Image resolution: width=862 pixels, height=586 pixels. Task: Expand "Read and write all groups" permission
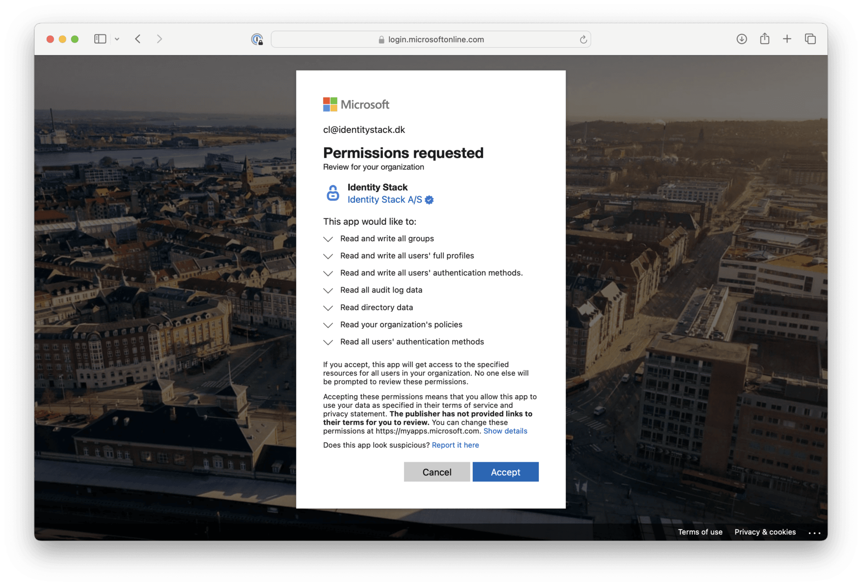pos(328,239)
